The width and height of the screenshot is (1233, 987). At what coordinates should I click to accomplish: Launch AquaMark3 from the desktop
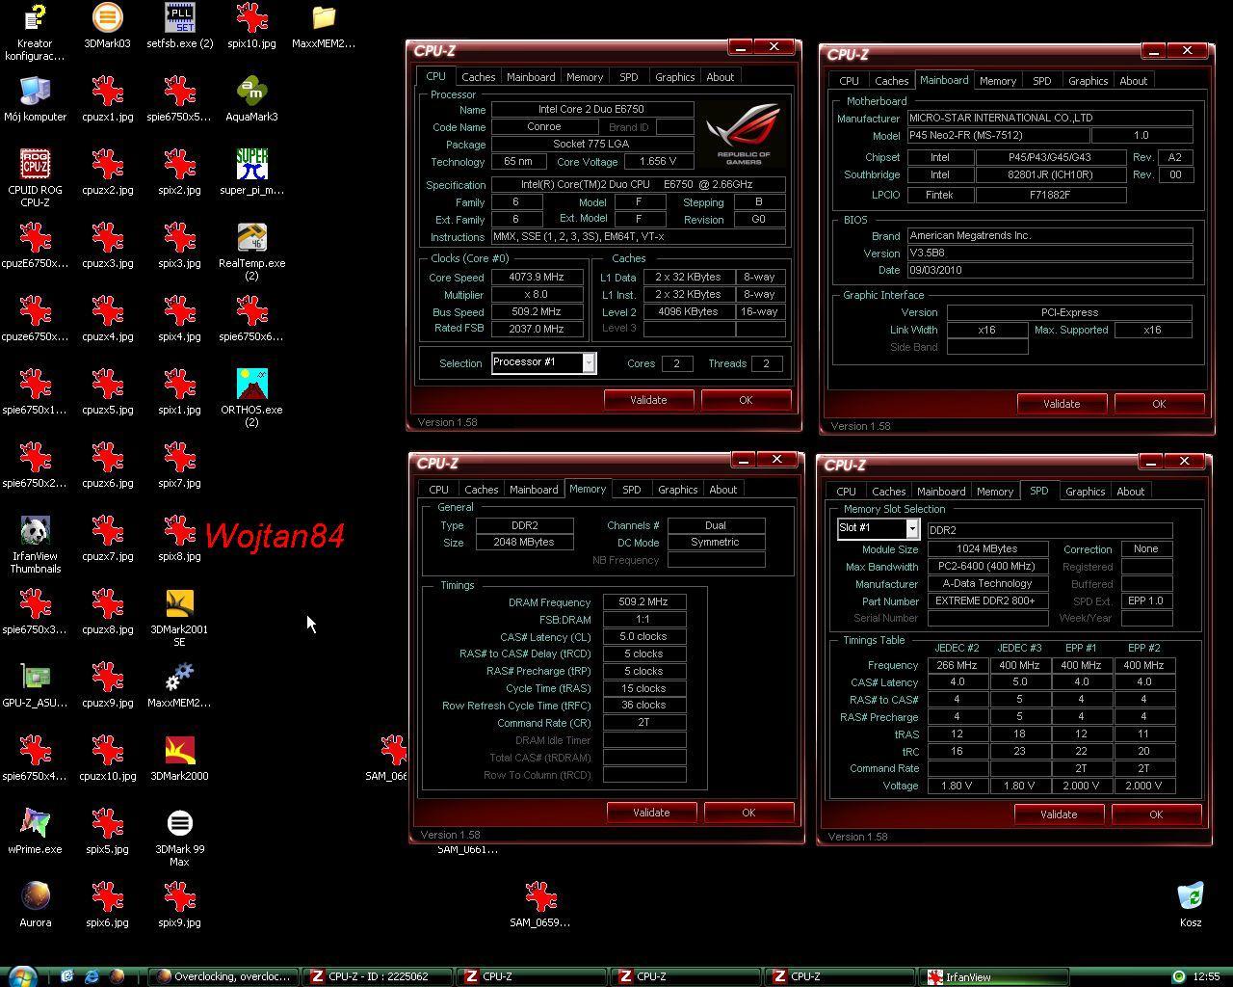coord(251,98)
